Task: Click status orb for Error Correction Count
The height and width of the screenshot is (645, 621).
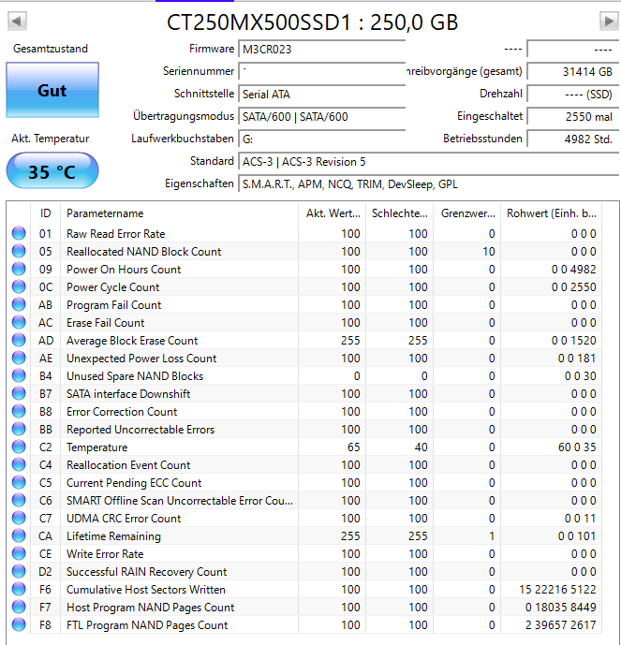Action: tap(19, 411)
